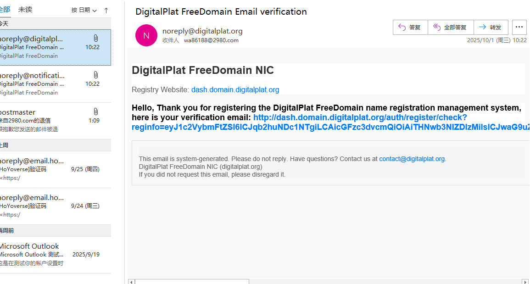
Task: Click the Reply All arrows icon
Action: 437,28
